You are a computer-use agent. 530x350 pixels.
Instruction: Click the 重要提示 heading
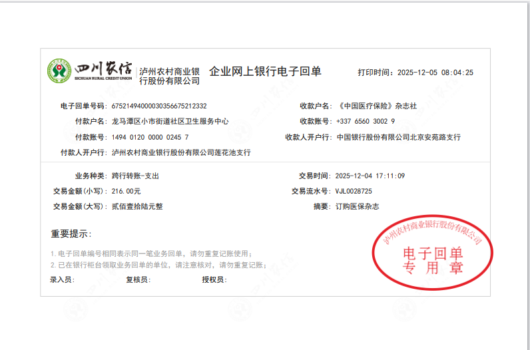(71, 234)
